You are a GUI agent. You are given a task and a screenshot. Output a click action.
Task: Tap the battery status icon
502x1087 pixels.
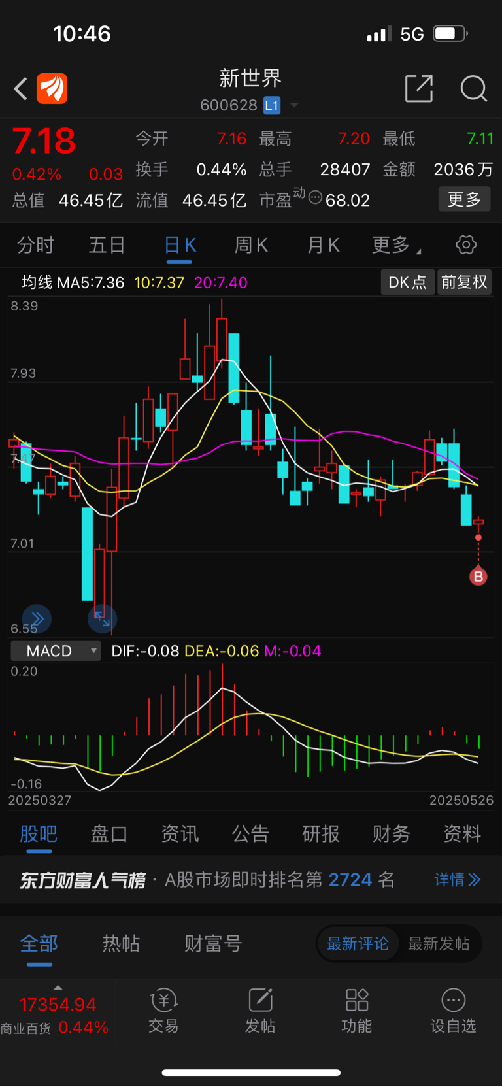click(450, 33)
